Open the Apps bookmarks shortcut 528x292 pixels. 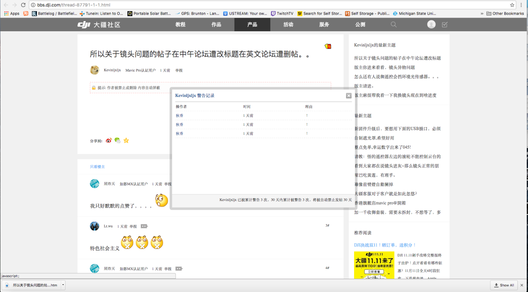(12, 13)
